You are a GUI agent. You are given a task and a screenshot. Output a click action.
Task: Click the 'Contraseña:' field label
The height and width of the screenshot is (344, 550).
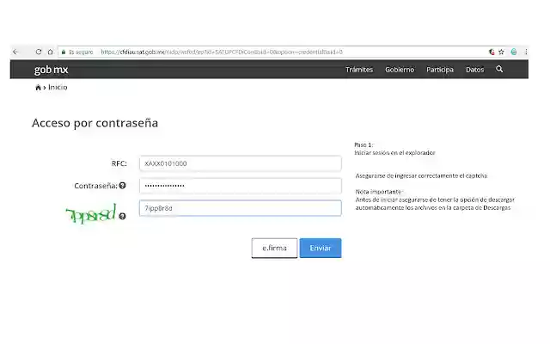tap(95, 186)
